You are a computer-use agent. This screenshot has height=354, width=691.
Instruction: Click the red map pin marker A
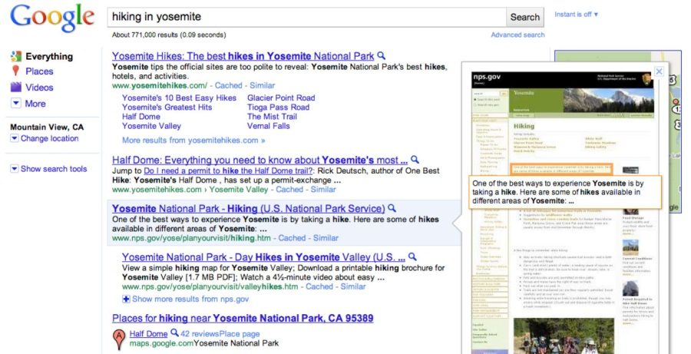[119, 339]
